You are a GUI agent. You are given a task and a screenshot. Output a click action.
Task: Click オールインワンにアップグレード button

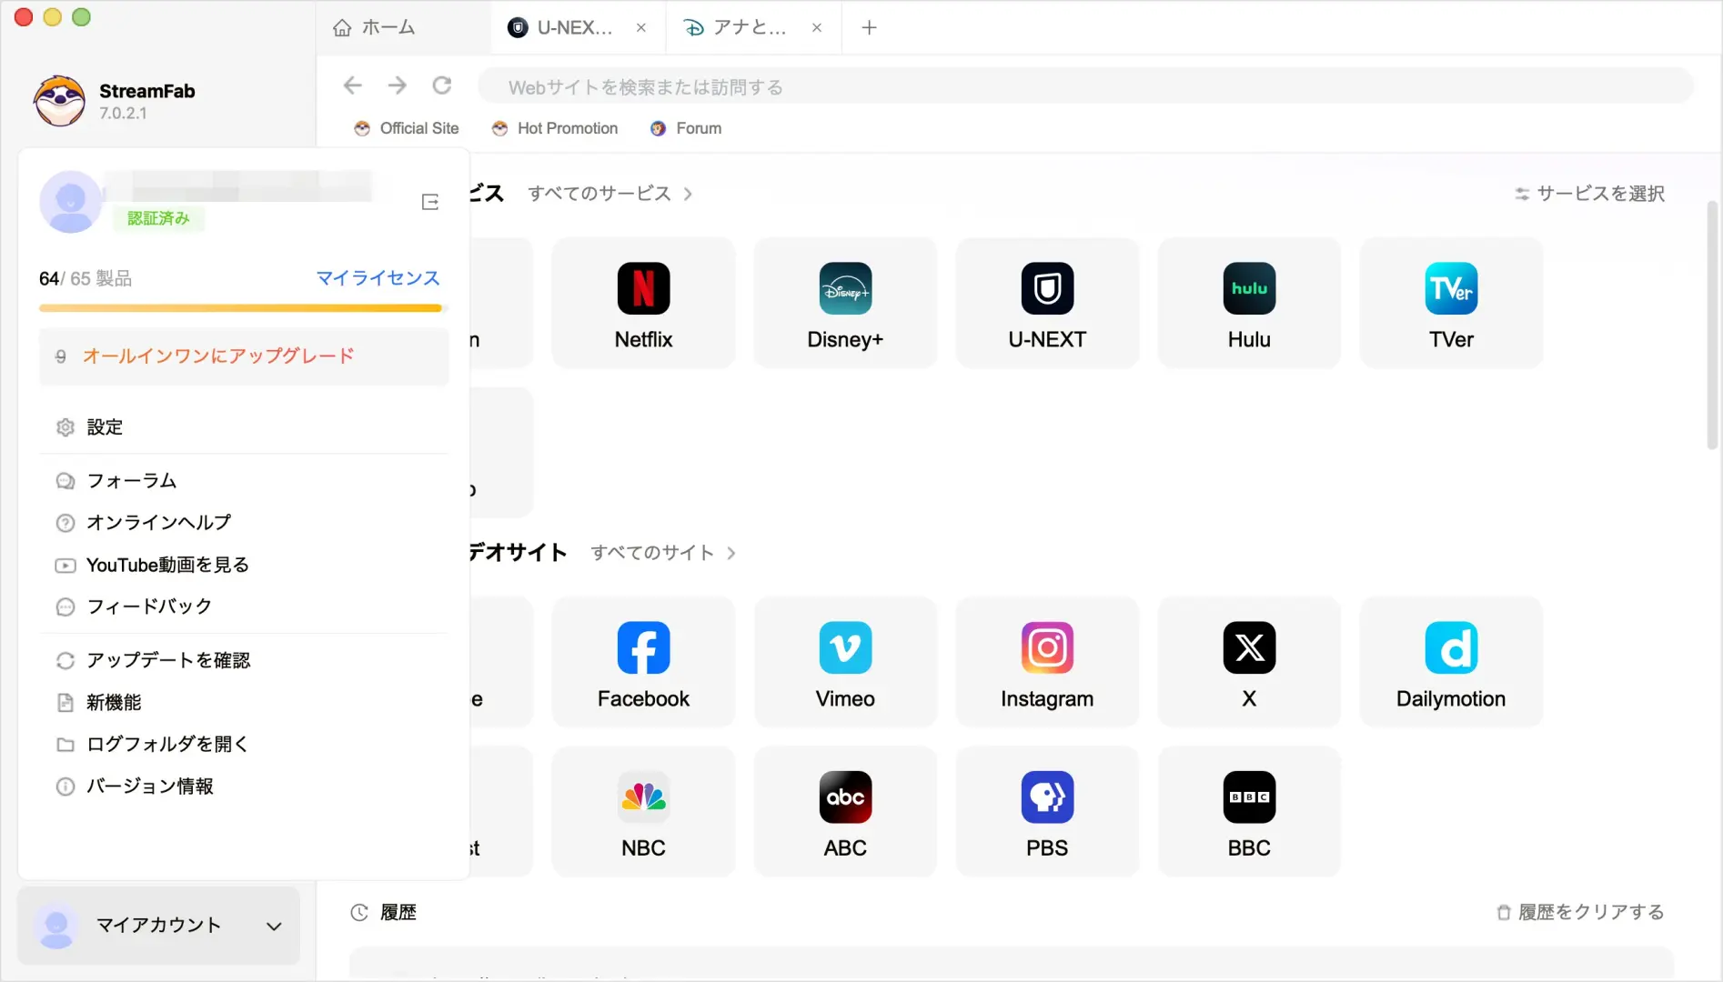tap(244, 356)
